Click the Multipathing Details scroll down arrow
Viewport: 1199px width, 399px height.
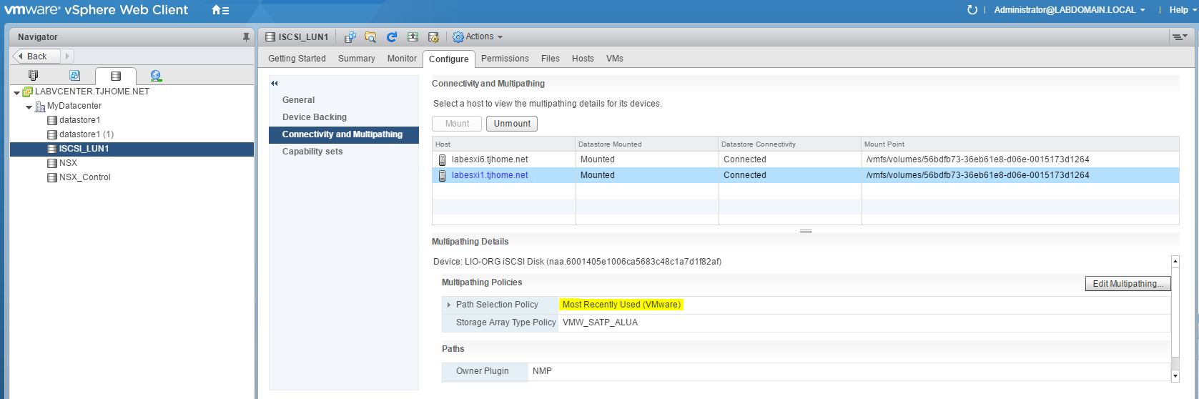(1175, 375)
